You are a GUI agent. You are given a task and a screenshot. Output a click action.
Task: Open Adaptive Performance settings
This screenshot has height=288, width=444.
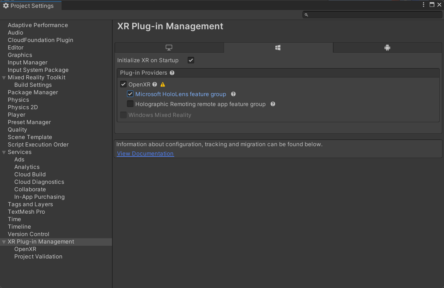tap(38, 25)
